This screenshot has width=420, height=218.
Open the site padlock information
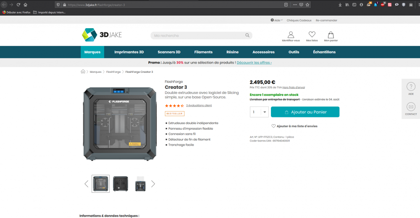64,5
